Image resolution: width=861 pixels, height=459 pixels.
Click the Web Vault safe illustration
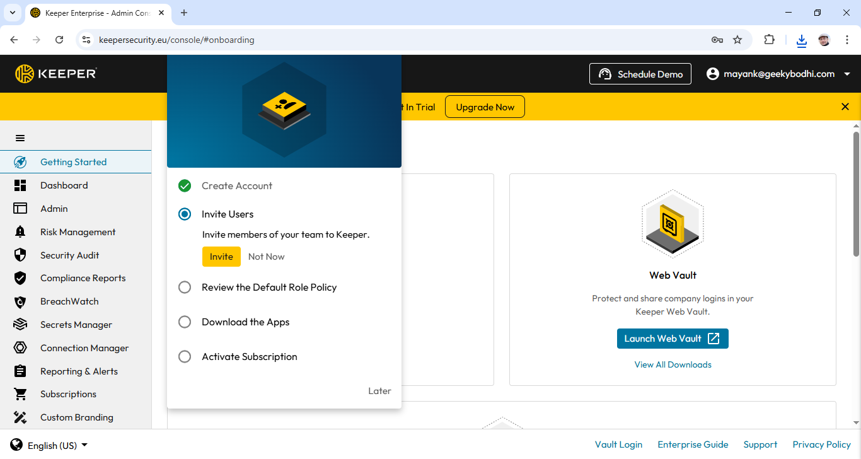click(x=673, y=224)
